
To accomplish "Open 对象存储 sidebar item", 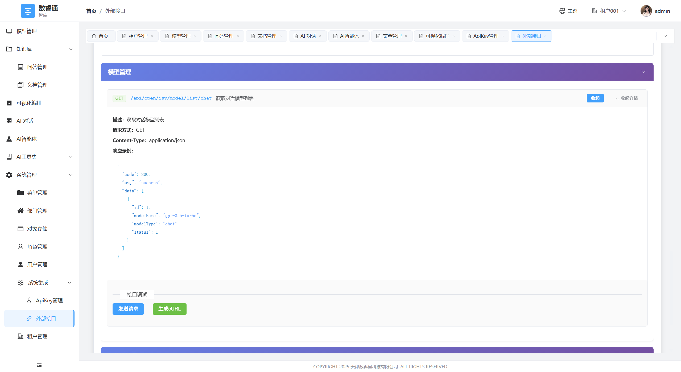I will click(x=37, y=229).
